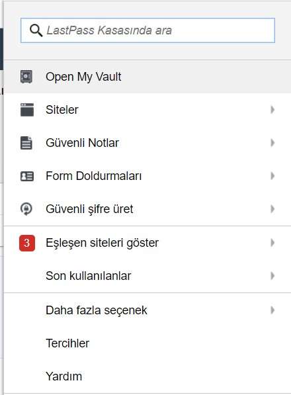The height and width of the screenshot is (395, 291).
Task: Click the Güvenli Notlar document icon
Action: pyautogui.click(x=26, y=143)
